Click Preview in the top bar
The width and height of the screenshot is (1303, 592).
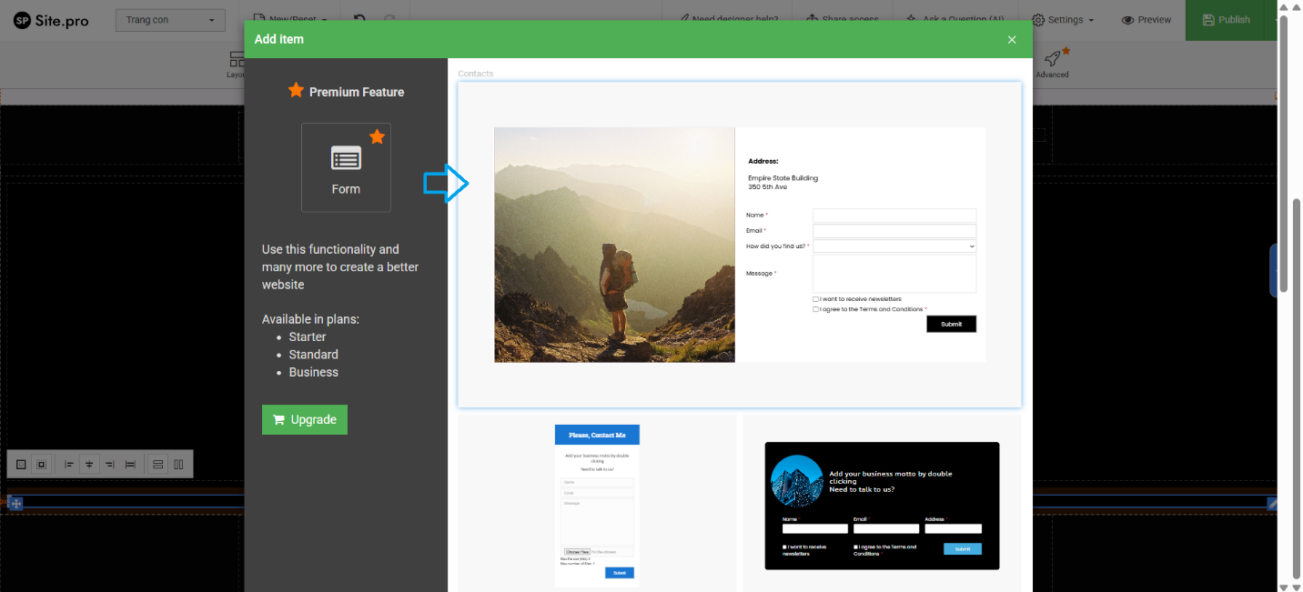tap(1146, 20)
